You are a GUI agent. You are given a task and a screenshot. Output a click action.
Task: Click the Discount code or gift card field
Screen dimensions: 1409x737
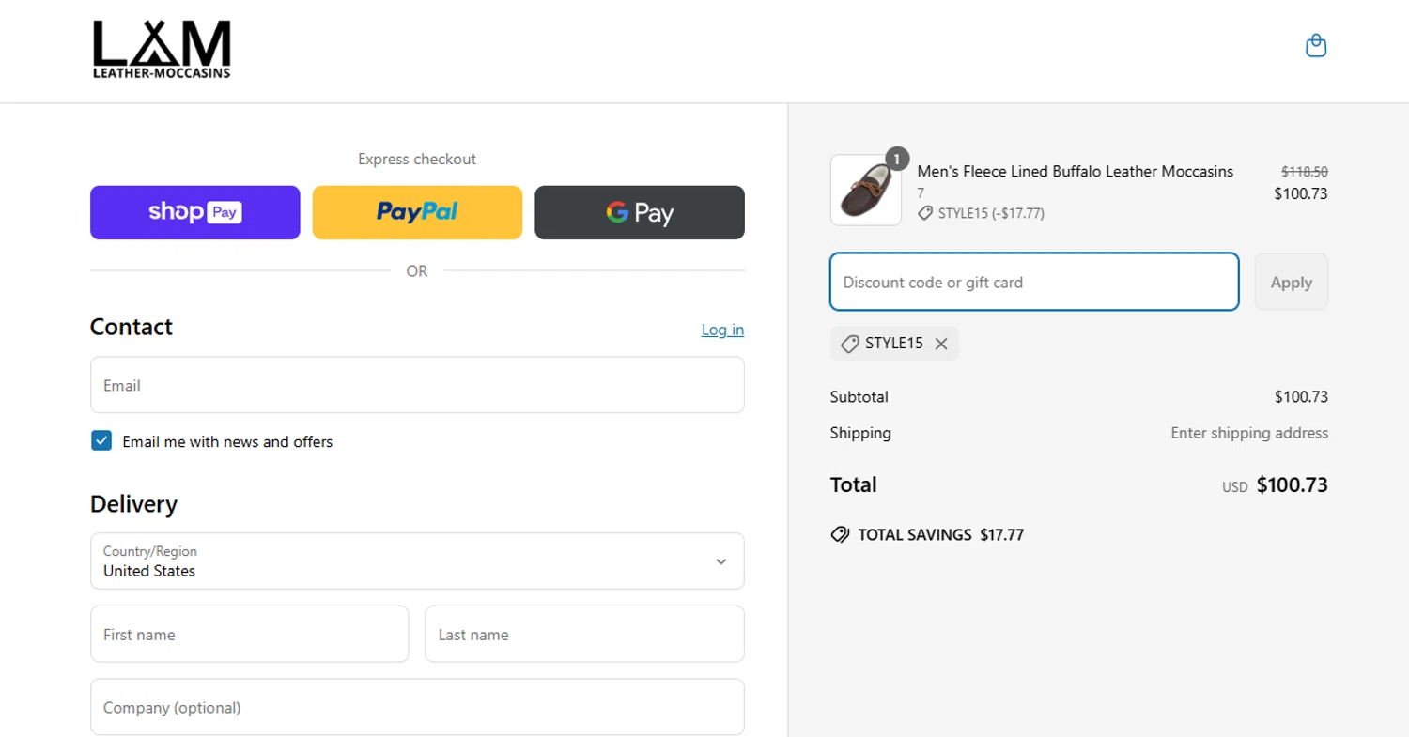pos(1034,282)
